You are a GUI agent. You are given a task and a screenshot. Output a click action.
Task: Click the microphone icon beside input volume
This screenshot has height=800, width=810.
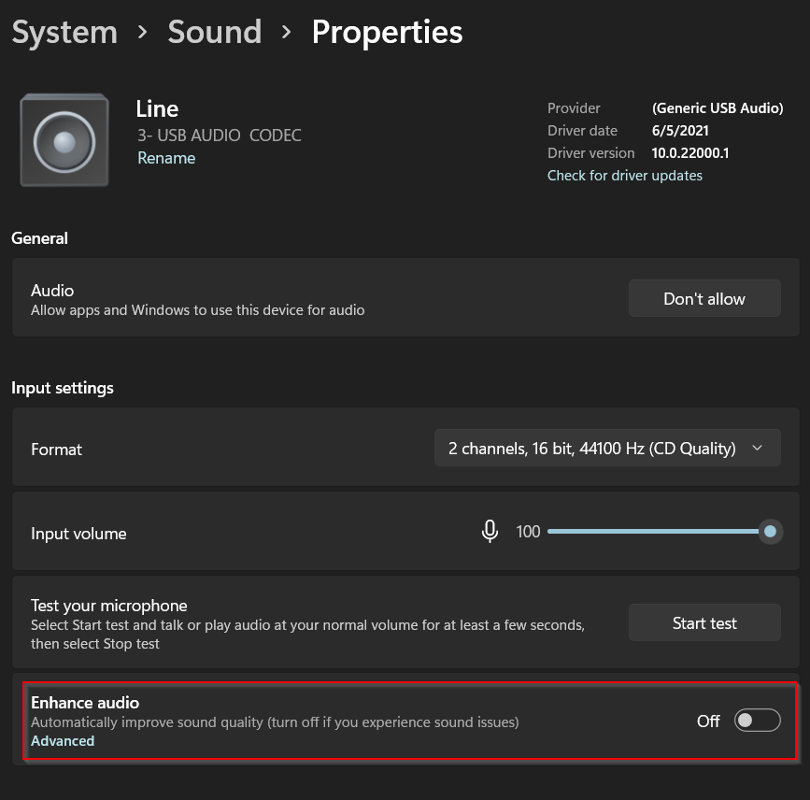(x=490, y=530)
